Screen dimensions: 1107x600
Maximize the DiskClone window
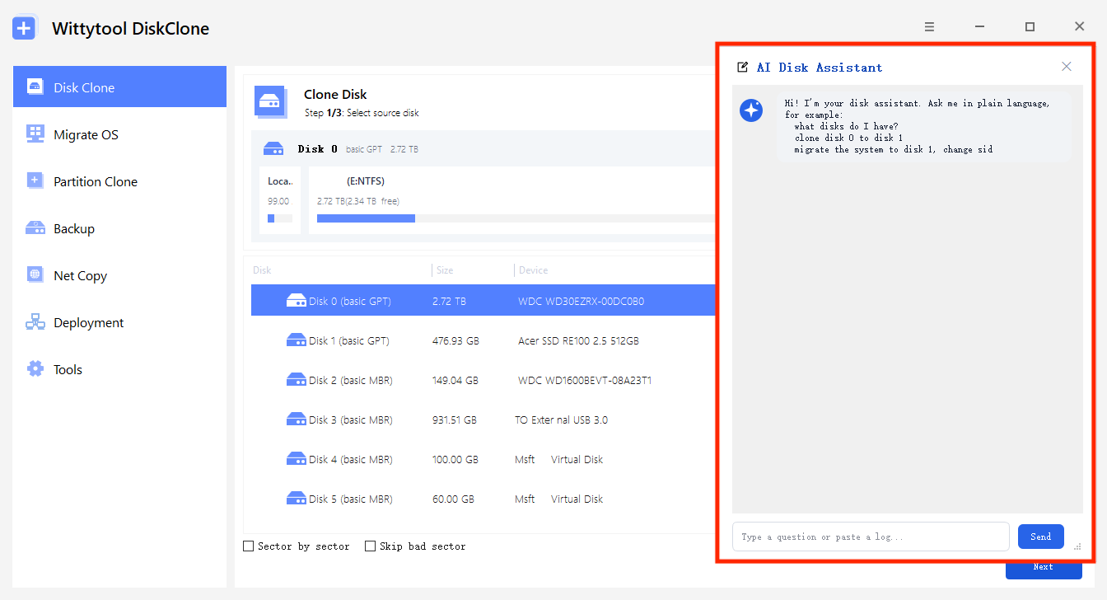(x=1030, y=26)
